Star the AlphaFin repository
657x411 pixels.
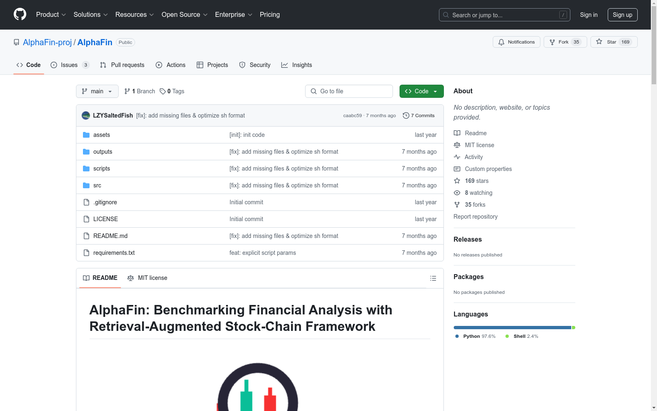tap(614, 42)
